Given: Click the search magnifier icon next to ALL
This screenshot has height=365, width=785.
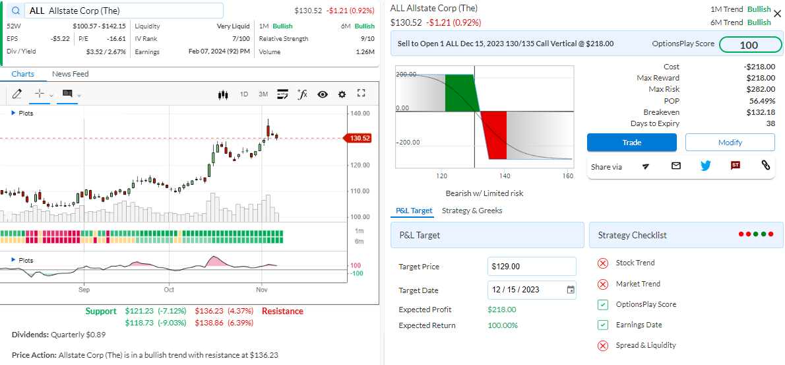Looking at the screenshot, I should coord(16,11).
